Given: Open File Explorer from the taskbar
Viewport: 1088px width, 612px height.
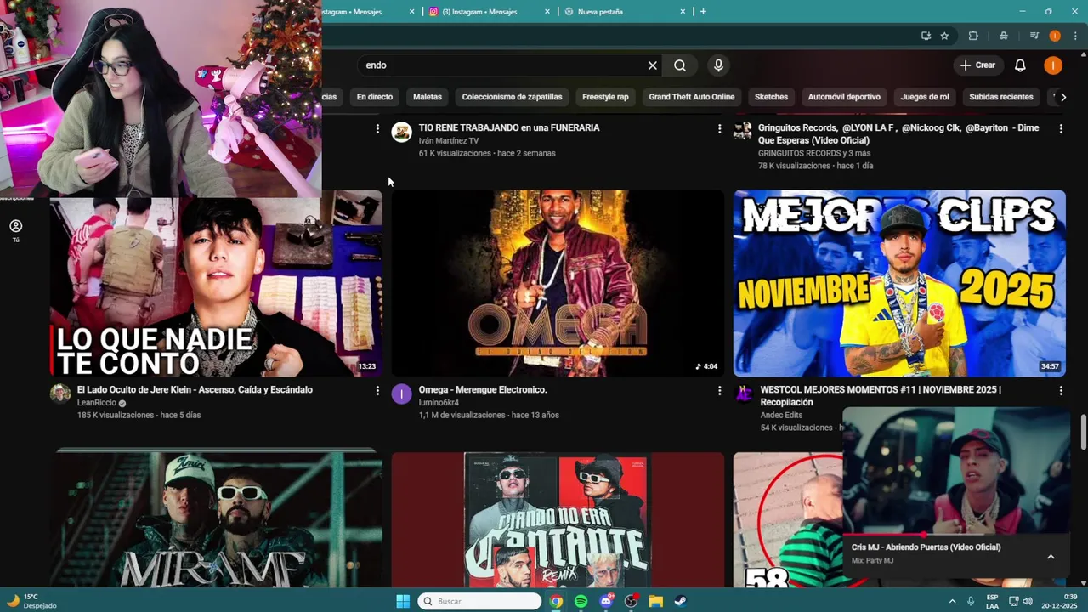Looking at the screenshot, I should [x=656, y=601].
